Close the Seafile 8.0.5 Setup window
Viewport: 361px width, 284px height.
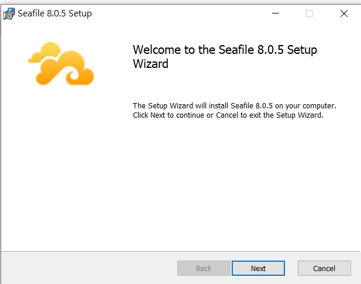[343, 13]
